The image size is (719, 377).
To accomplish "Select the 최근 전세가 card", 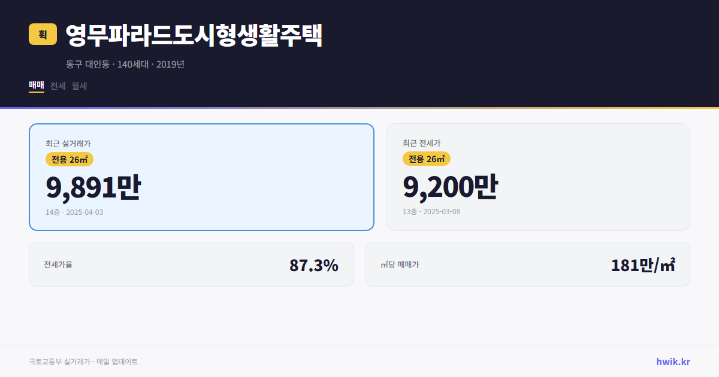I will pyautogui.click(x=538, y=177).
